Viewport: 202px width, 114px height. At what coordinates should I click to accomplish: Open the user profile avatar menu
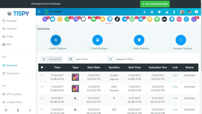(x=182, y=12)
